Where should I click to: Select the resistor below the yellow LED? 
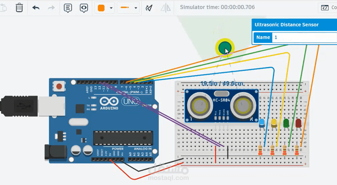coord(273,150)
